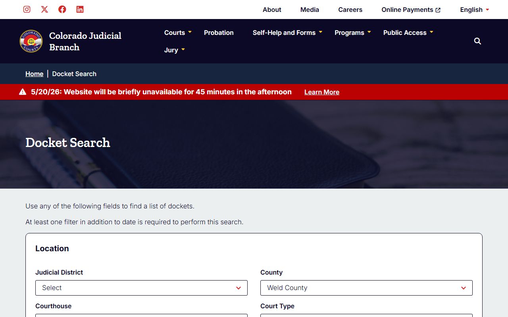Viewport: 508px width, 317px height.
Task: Go to Home in the breadcrumb
Action: pyautogui.click(x=35, y=74)
